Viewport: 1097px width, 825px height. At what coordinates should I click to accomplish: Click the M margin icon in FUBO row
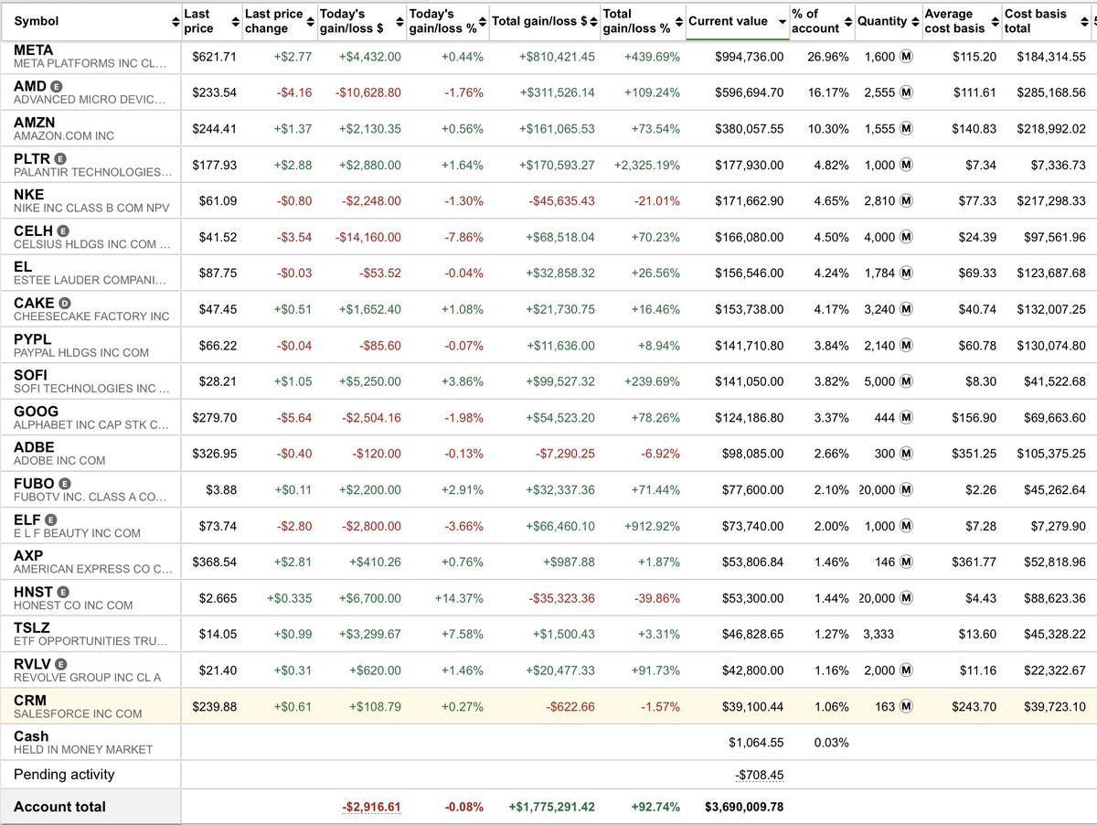[x=907, y=490]
